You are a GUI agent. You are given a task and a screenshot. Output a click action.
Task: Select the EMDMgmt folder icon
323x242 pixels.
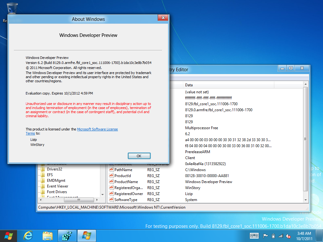(x=43, y=181)
